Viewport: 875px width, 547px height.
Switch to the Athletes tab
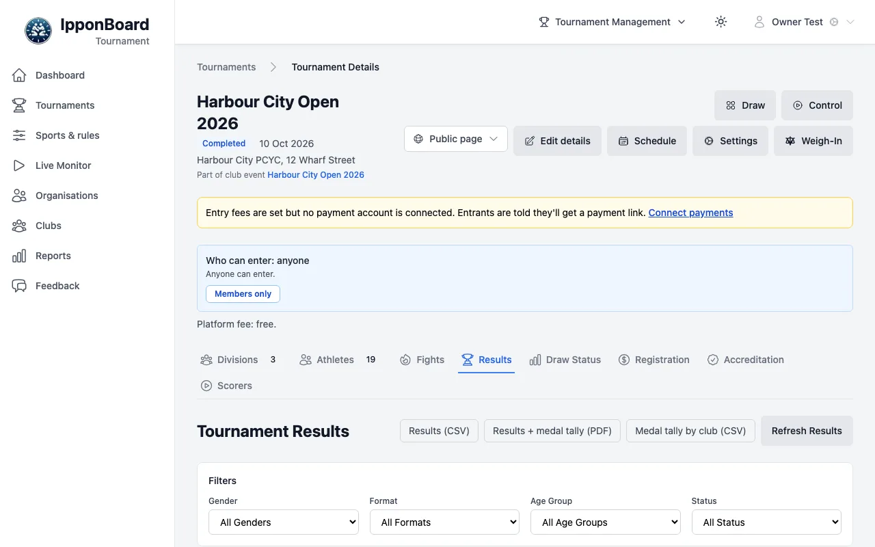click(x=338, y=360)
